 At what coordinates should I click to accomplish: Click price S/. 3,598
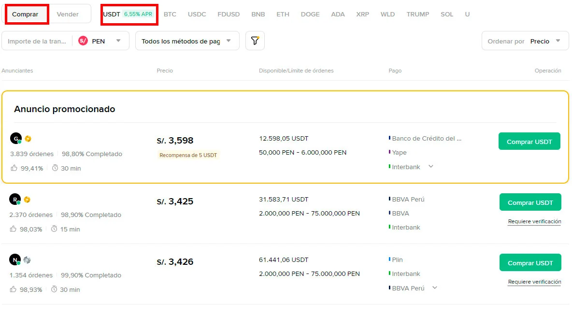tap(175, 140)
